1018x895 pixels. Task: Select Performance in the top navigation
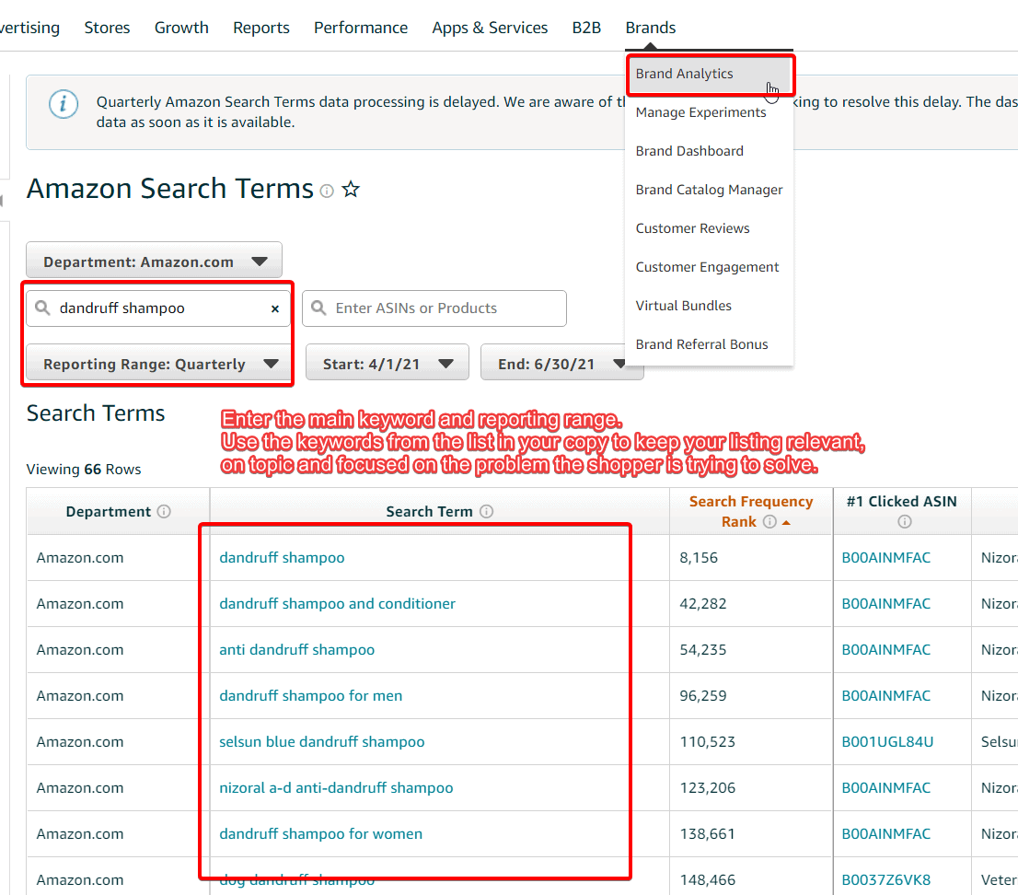[360, 28]
